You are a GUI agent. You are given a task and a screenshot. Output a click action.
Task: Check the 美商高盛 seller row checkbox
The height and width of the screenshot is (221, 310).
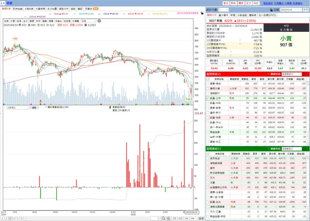208,158
